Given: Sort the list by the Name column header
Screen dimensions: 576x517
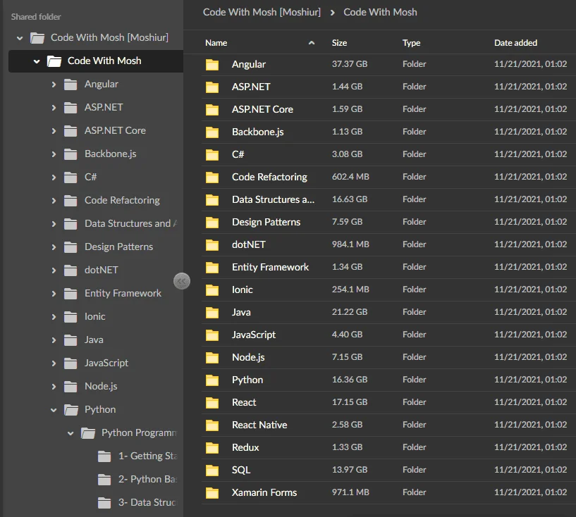Looking at the screenshot, I should 216,43.
